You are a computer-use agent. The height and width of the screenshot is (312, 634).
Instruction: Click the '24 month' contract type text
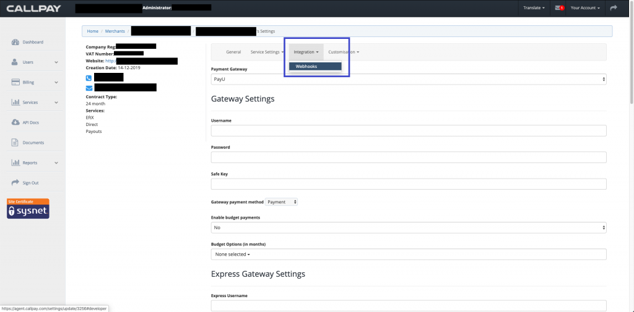coord(95,104)
